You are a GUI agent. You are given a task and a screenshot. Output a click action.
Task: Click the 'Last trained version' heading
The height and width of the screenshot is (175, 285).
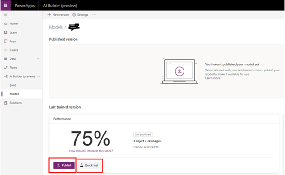(65, 107)
